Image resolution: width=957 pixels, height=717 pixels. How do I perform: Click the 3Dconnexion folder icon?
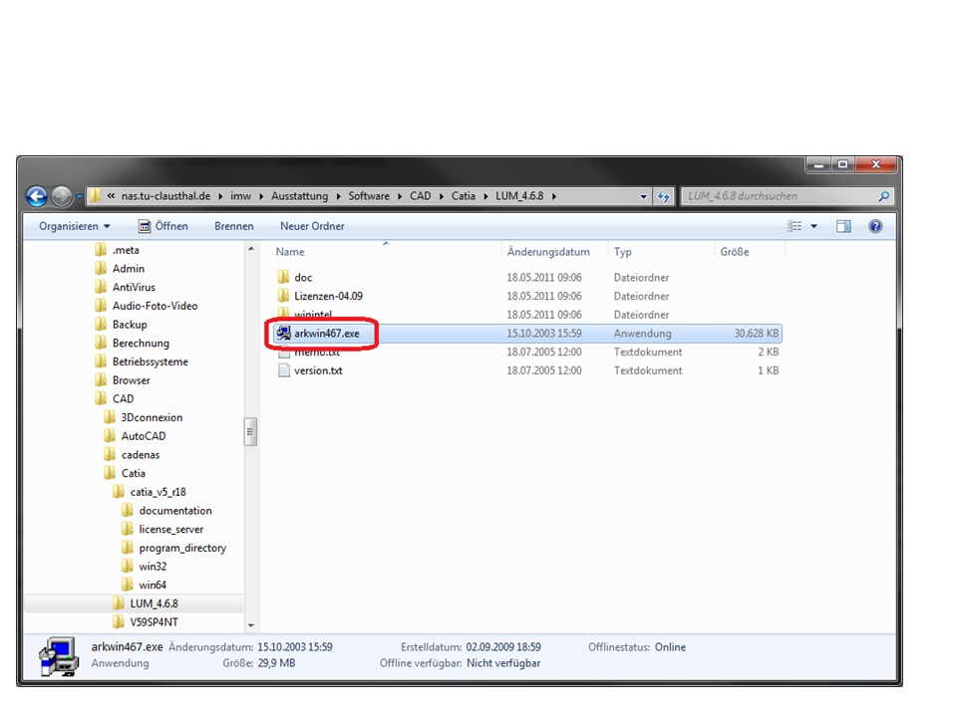pyautogui.click(x=110, y=417)
